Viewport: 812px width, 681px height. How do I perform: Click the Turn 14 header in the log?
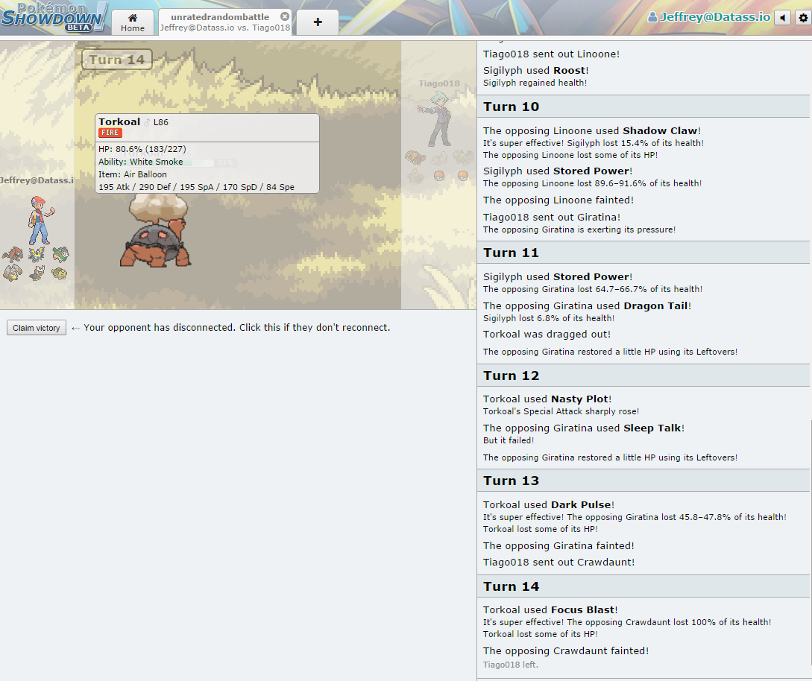click(643, 586)
